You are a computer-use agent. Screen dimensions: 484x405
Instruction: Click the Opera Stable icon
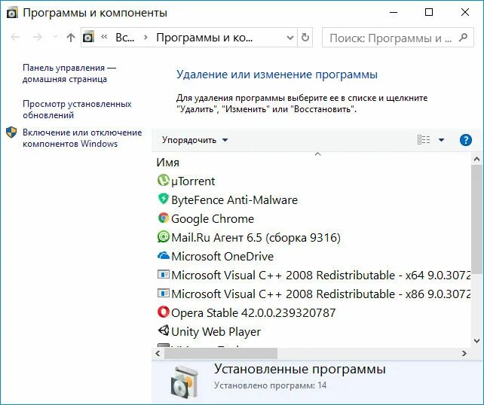click(x=164, y=312)
